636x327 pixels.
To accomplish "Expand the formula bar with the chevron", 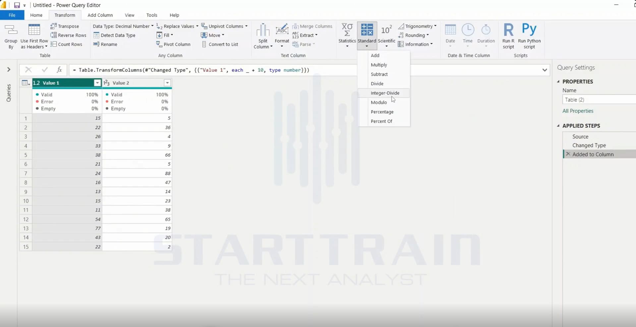I will point(545,70).
